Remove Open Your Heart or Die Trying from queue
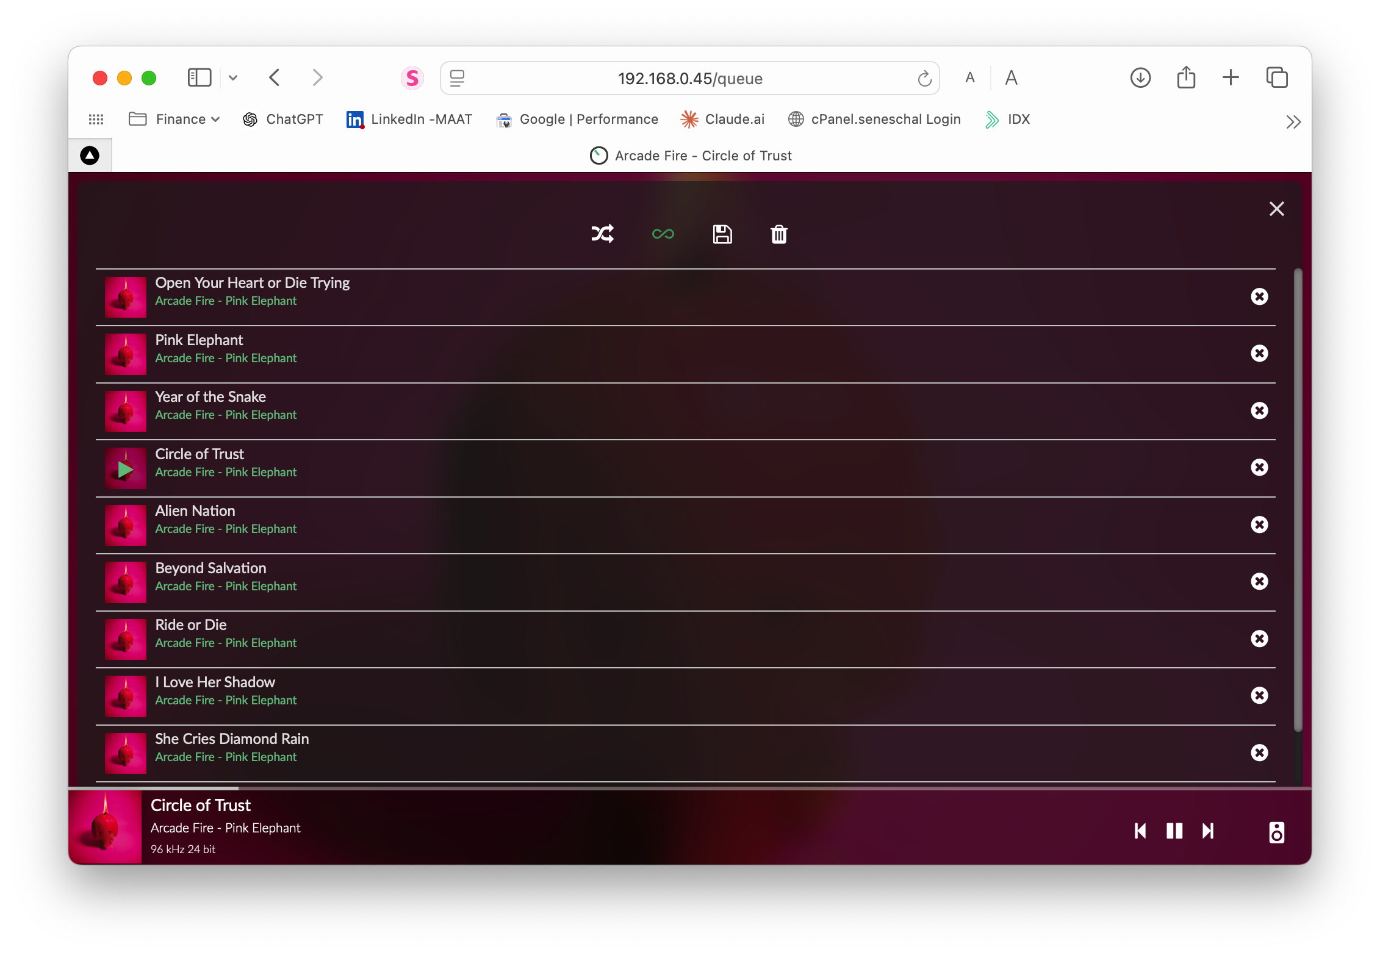1380x955 pixels. [x=1259, y=296]
